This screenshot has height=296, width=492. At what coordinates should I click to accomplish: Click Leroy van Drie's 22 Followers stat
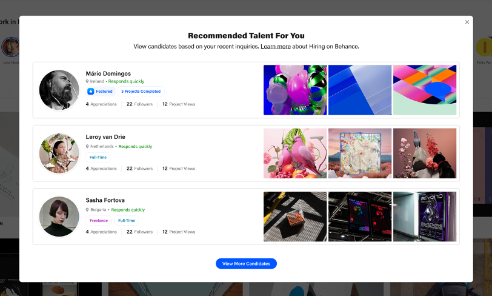139,169
